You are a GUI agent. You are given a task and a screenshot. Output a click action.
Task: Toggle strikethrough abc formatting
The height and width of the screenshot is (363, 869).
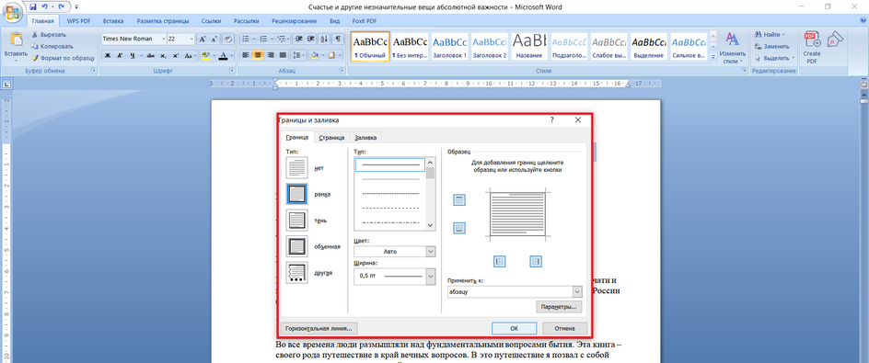click(x=151, y=55)
